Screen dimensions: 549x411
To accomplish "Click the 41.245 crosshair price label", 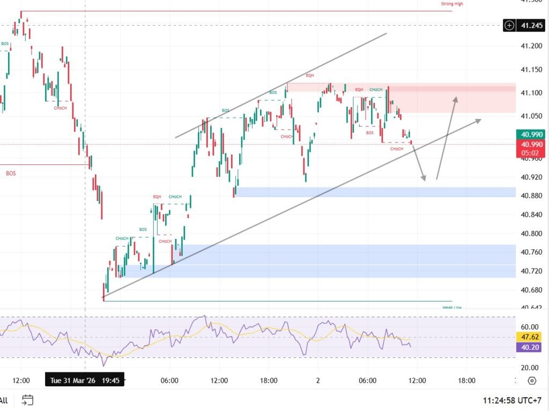I will (532, 25).
